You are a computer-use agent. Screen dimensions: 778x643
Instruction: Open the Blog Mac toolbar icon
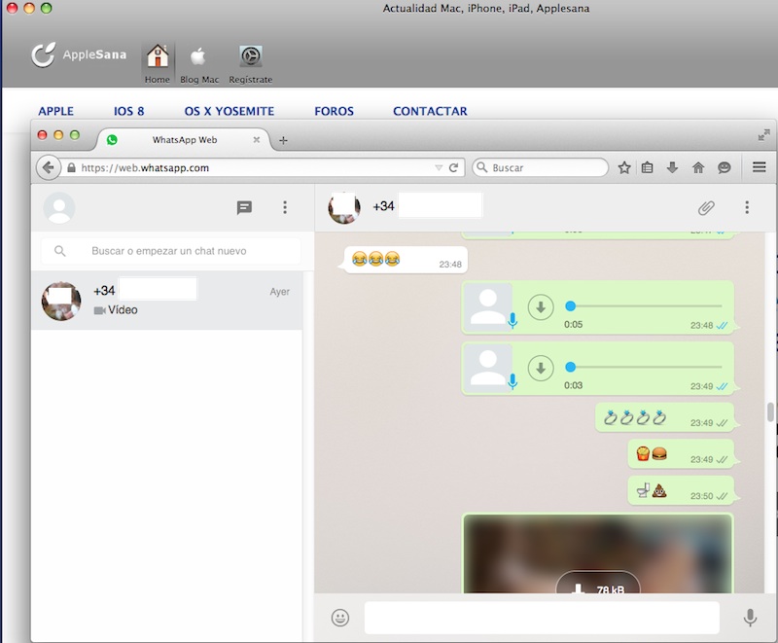[x=199, y=64]
